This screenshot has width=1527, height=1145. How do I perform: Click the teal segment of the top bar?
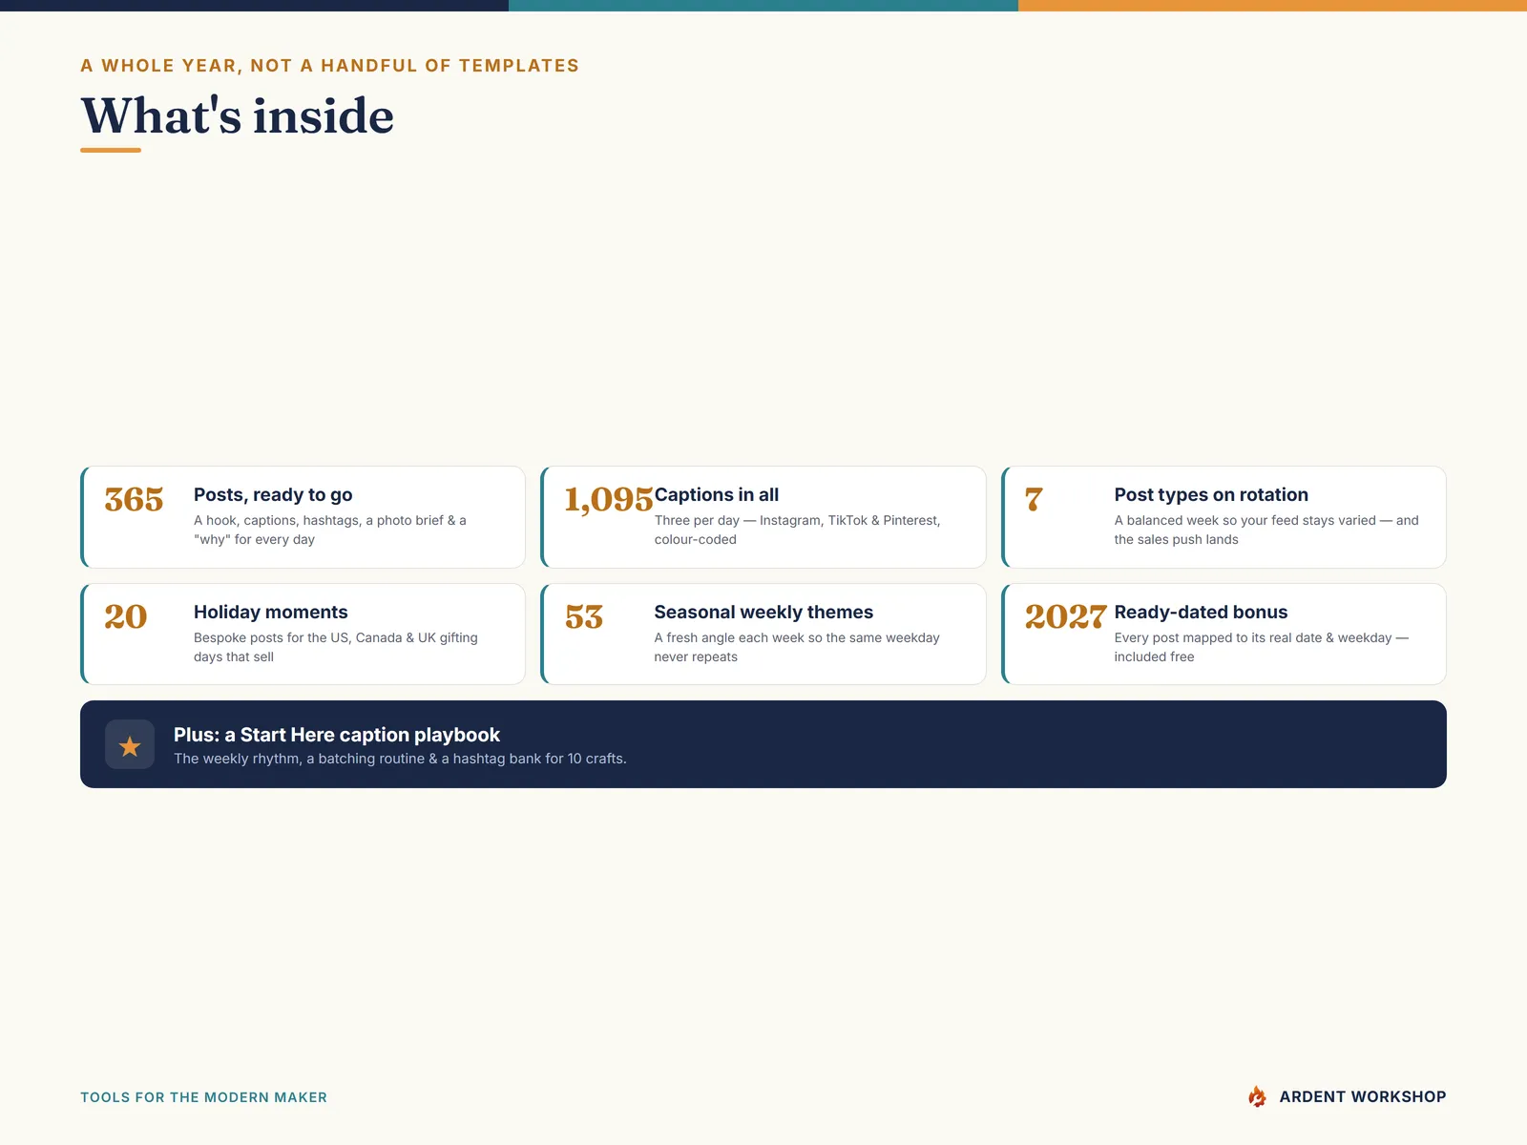(763, 6)
